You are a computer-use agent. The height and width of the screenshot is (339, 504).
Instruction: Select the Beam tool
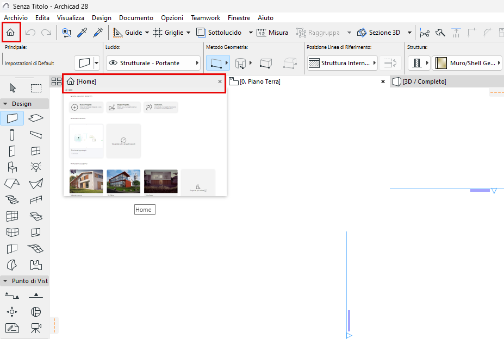(x=36, y=135)
